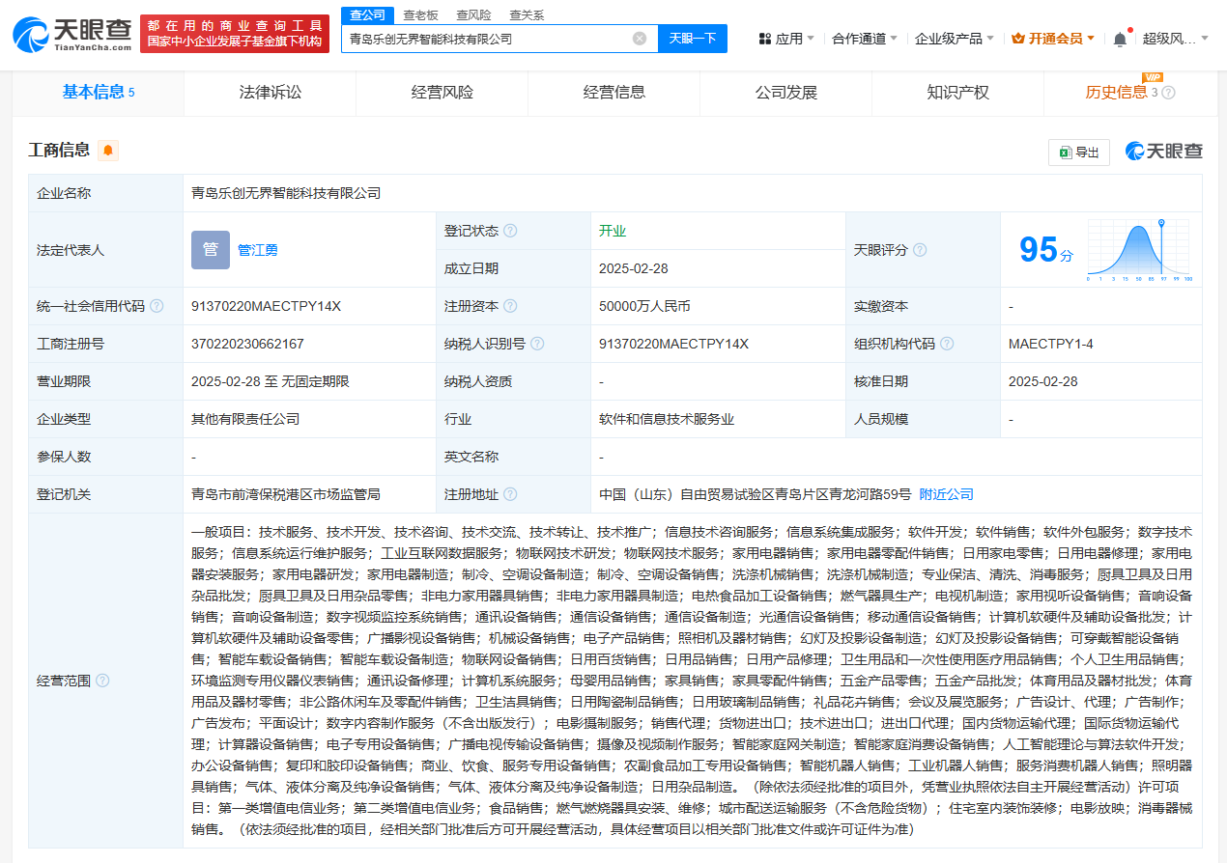Click help icon beside 组织机构代码
Image resolution: width=1227 pixels, height=863 pixels.
click(x=947, y=344)
